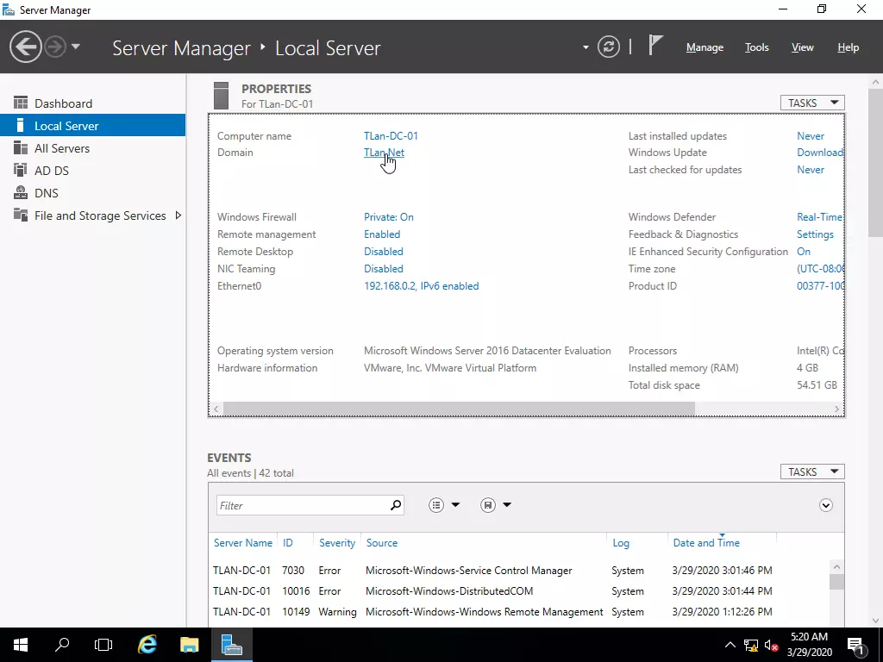
Task: Open AD DS in the sidebar
Action: [x=93, y=171]
